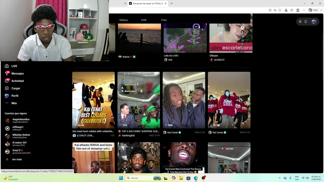
Task: Open Kai Cenat channel dated 2024-5-24
Action: (x=172, y=132)
